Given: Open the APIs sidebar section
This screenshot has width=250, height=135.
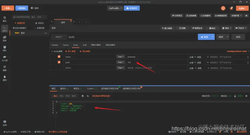Looking at the screenshot, I should click(x=5, y=29).
